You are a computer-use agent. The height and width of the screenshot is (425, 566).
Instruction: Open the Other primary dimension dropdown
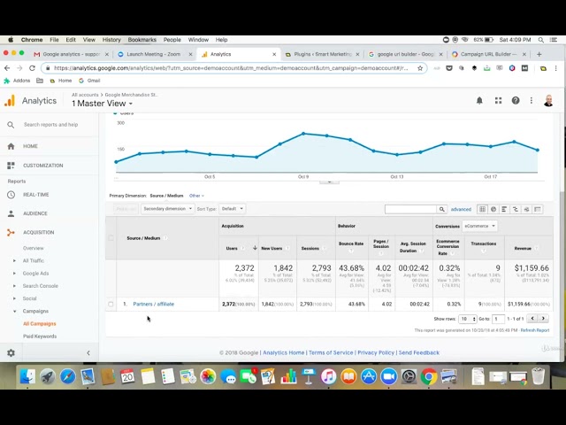tap(196, 196)
